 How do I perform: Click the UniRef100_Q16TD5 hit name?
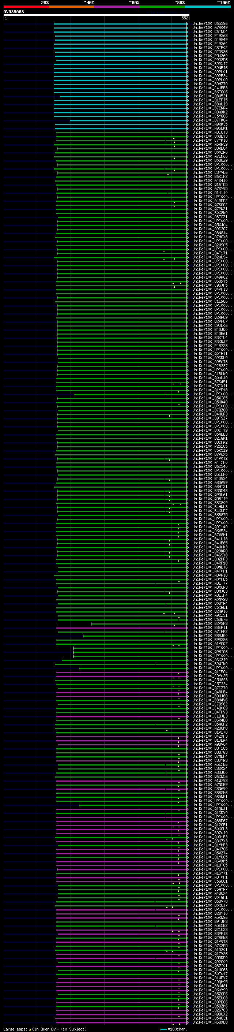[210, 185]
